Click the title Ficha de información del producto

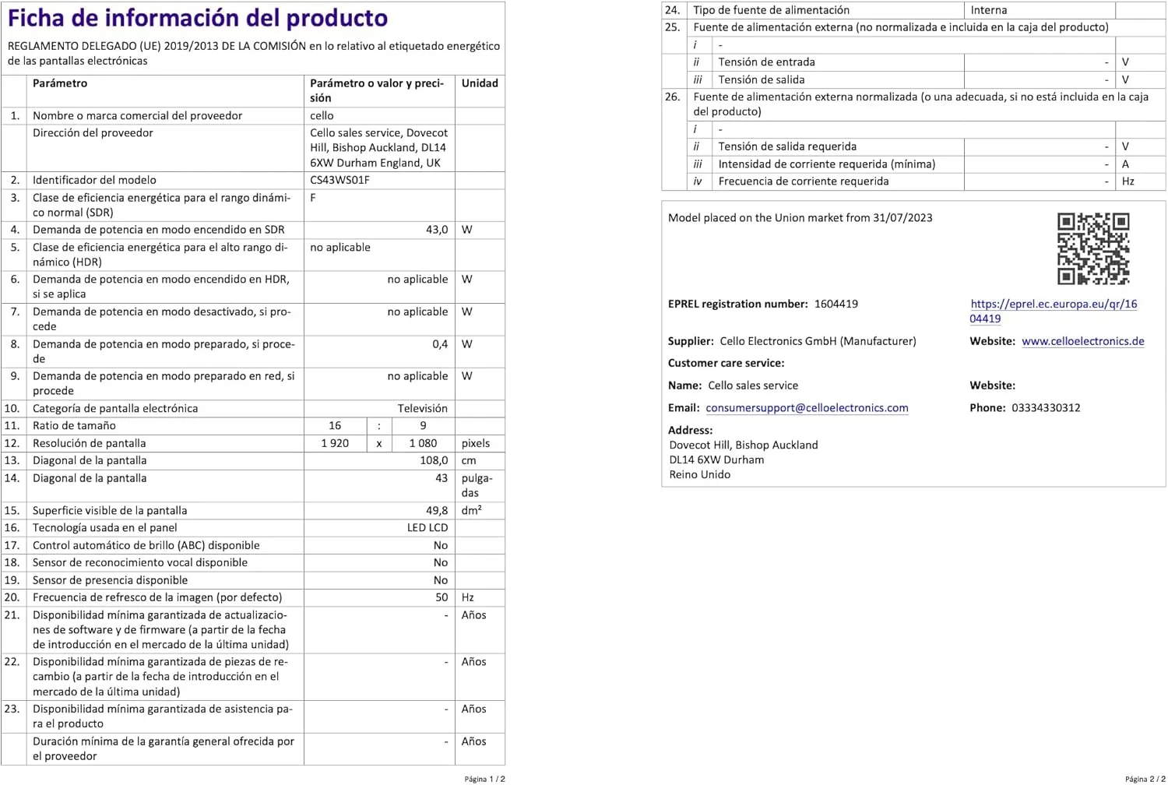point(198,18)
